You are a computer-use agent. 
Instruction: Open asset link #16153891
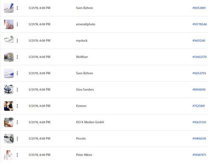[199, 8]
